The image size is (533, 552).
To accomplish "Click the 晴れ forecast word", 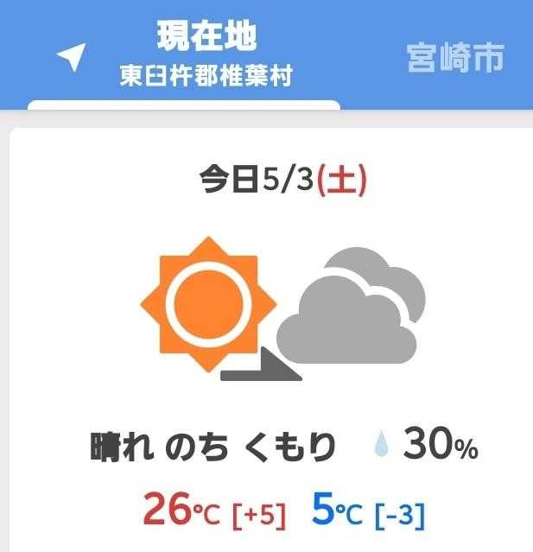I will click(123, 447).
